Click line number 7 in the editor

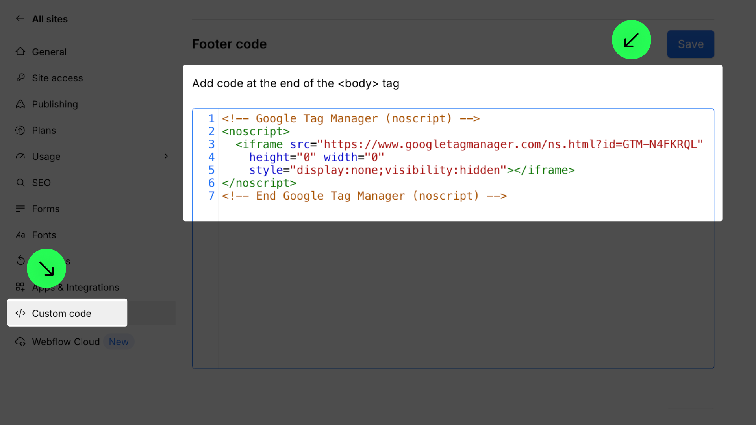(211, 196)
